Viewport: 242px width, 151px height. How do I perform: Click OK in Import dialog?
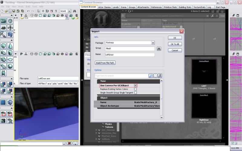coord(175,38)
